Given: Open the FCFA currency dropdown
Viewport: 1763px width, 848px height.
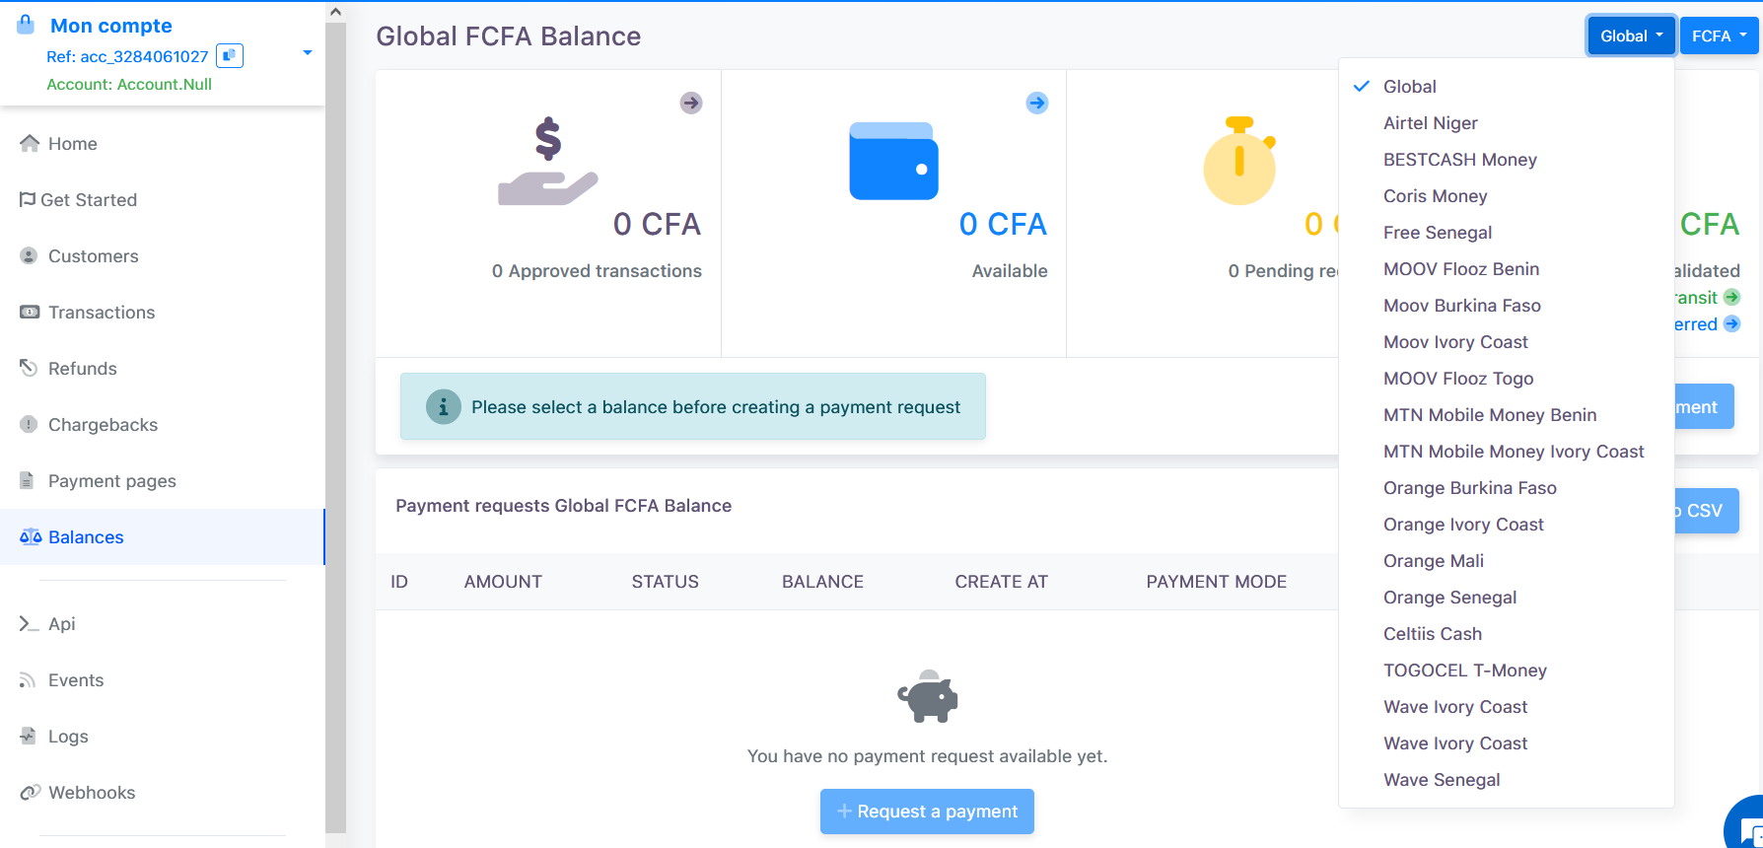Looking at the screenshot, I should (1719, 36).
